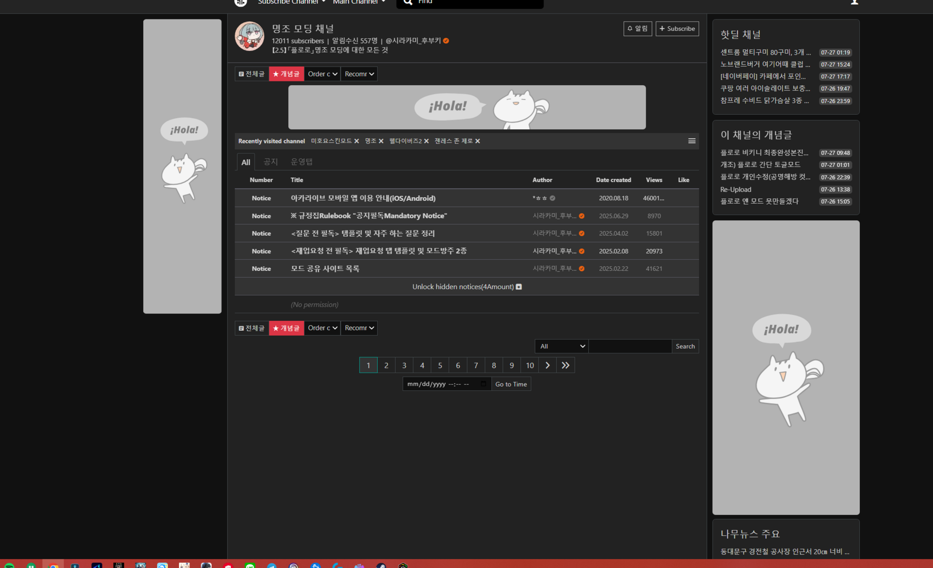Open Chrome from the taskbar
933x568 pixels.
click(x=53, y=566)
